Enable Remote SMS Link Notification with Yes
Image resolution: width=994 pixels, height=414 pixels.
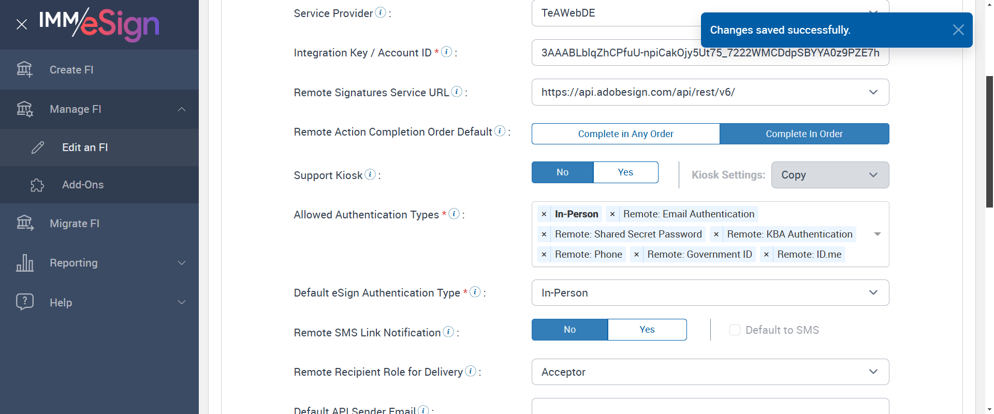coord(647,330)
